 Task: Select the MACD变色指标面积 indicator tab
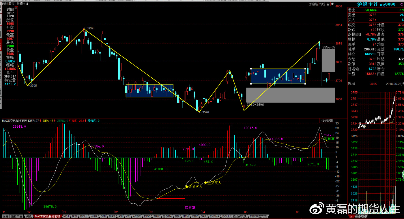coord(48,216)
